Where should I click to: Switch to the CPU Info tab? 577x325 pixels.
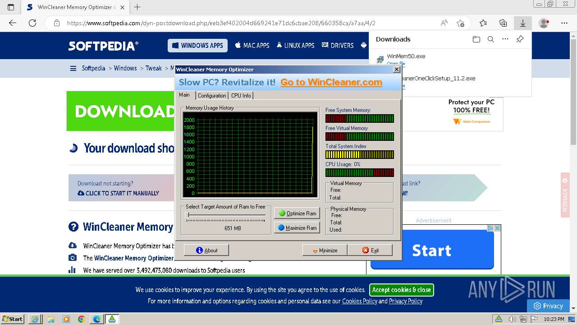click(x=241, y=96)
